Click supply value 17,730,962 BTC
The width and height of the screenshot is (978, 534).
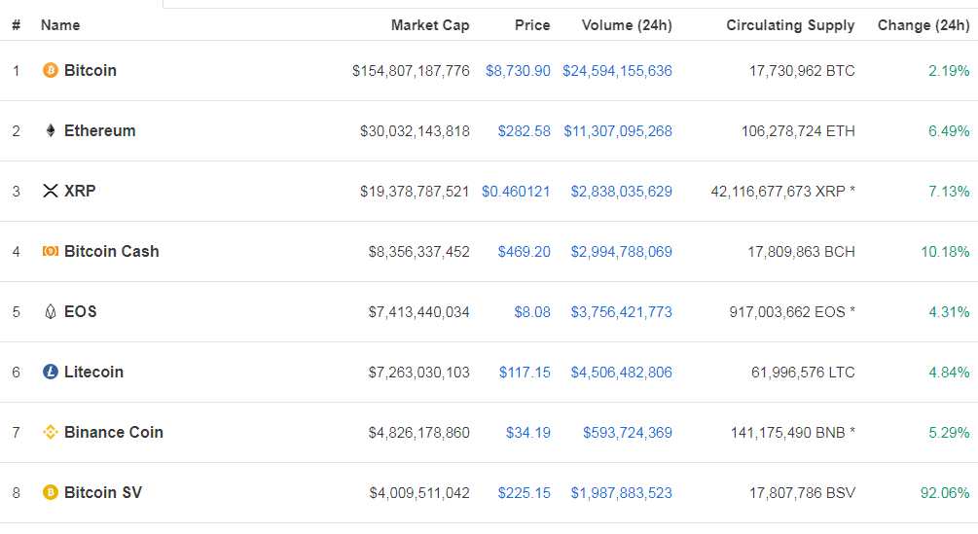pyautogui.click(x=802, y=71)
